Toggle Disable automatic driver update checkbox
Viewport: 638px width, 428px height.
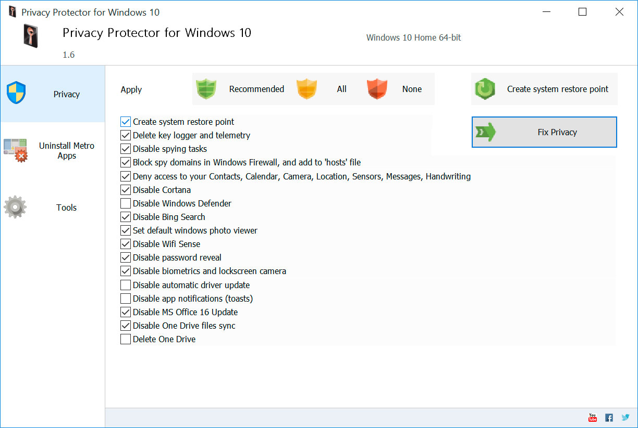[x=126, y=285]
